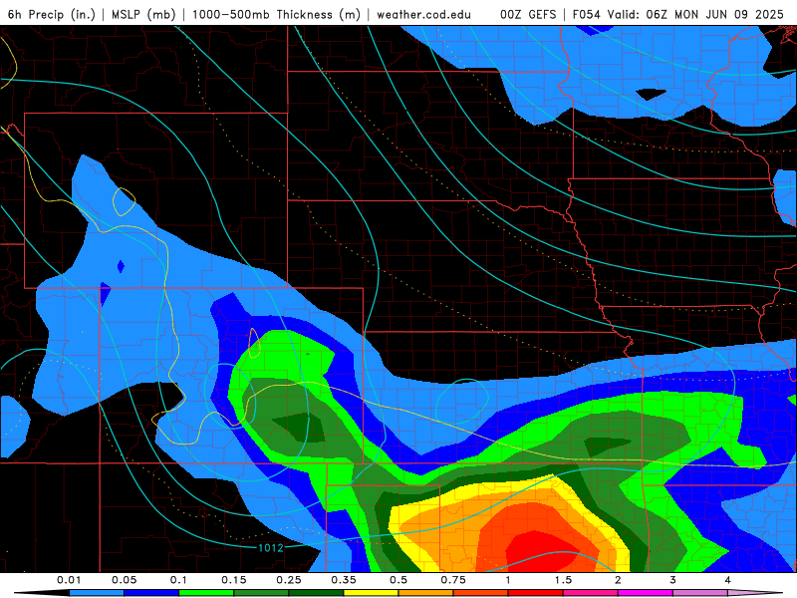Click the '6h Precip (in.)' title text
The height and width of the screenshot is (598, 797).
[52, 14]
